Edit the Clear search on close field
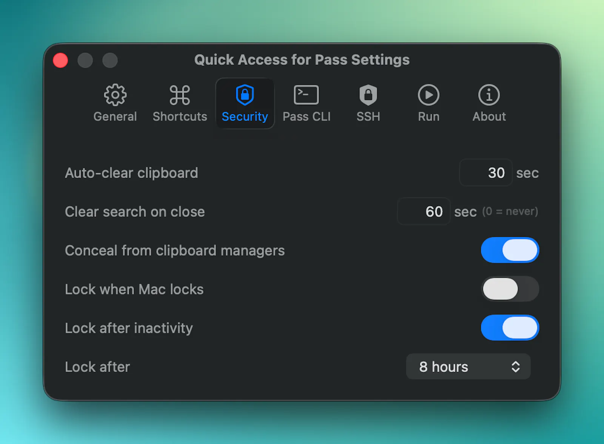Screen dimensions: 604x444 (424, 211)
